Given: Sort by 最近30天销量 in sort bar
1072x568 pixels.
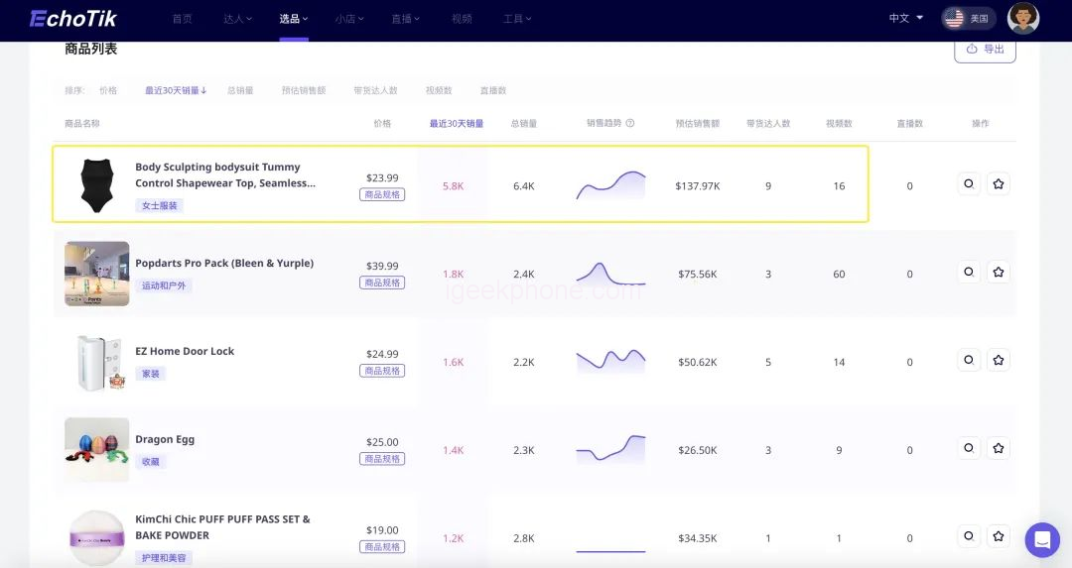Looking at the screenshot, I should pos(176,90).
